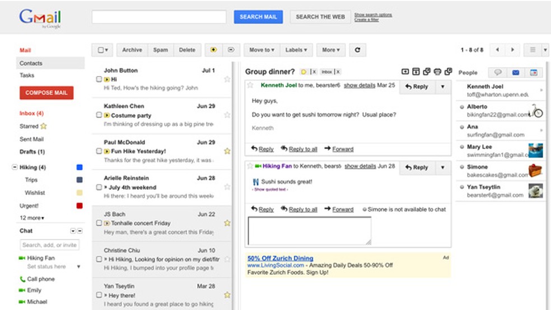Check the box for Tonhalle concert Friday
Viewport: 551px width, 310px height.
pyautogui.click(x=99, y=223)
